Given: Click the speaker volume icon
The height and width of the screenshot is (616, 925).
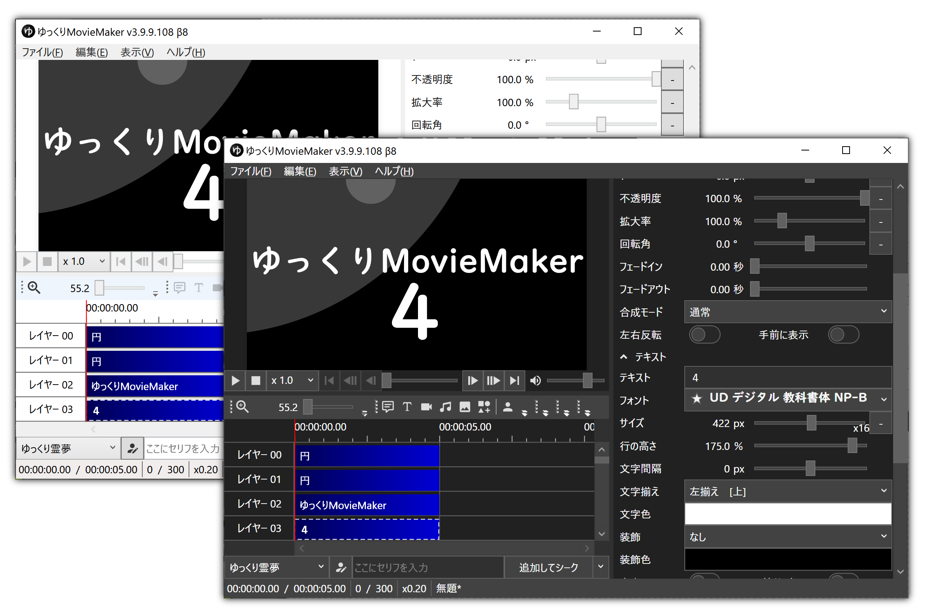Looking at the screenshot, I should tap(535, 381).
